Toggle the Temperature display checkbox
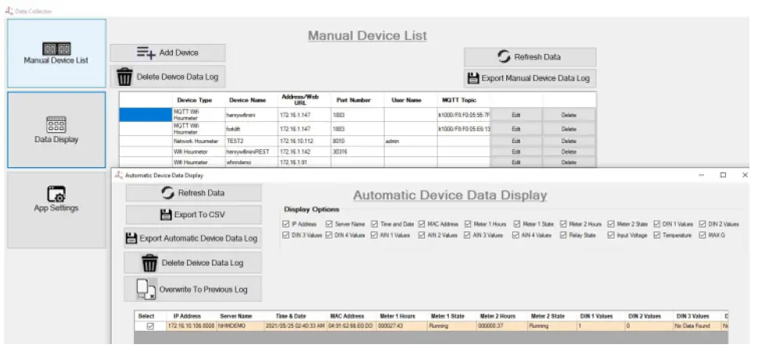 click(657, 235)
